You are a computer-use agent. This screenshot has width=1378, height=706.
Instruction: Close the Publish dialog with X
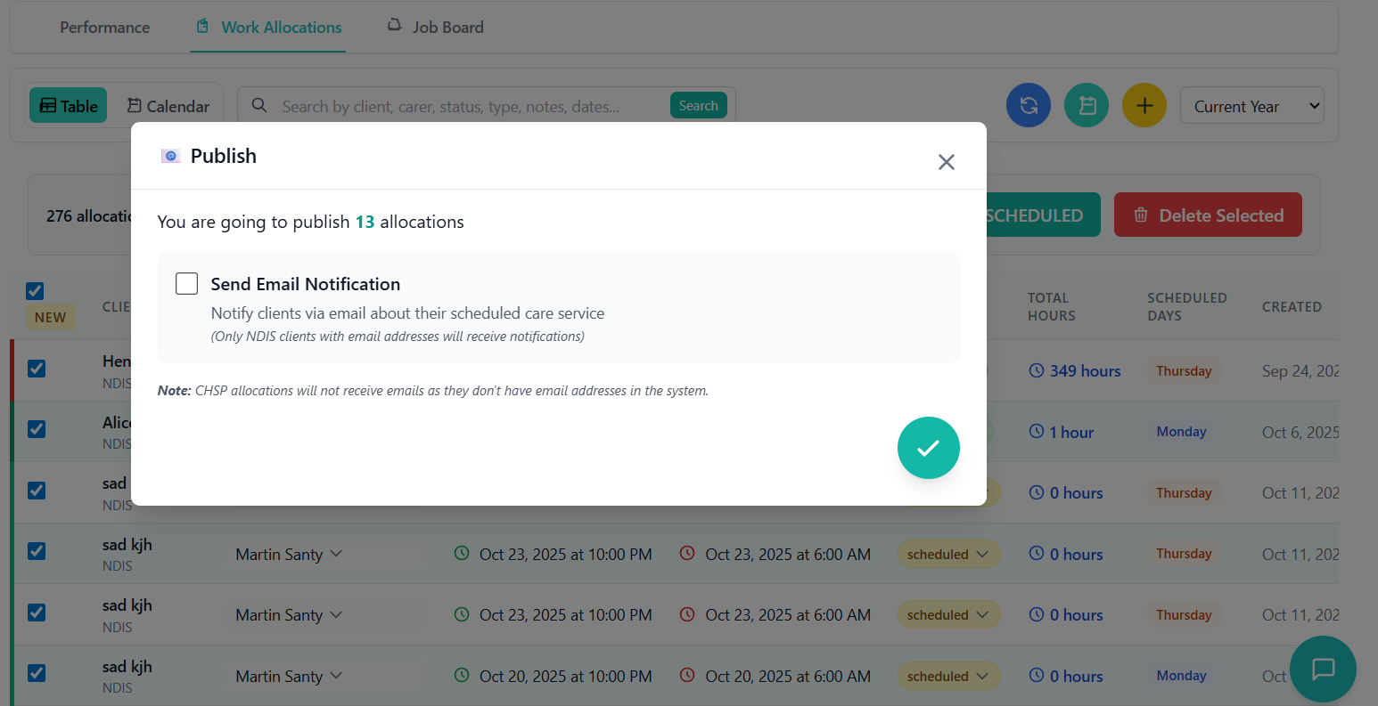click(x=946, y=162)
